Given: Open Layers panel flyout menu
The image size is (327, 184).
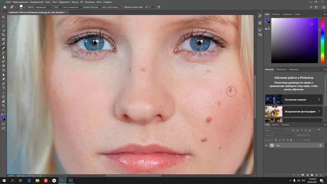Looking at the screenshot, I should (x=325, y=125).
